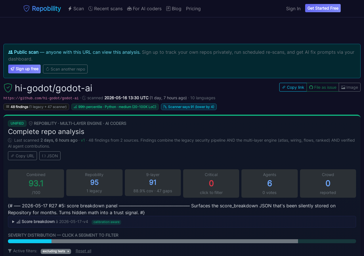364x256 pixels.
Task: Click the Image export button
Action: pyautogui.click(x=349, y=87)
